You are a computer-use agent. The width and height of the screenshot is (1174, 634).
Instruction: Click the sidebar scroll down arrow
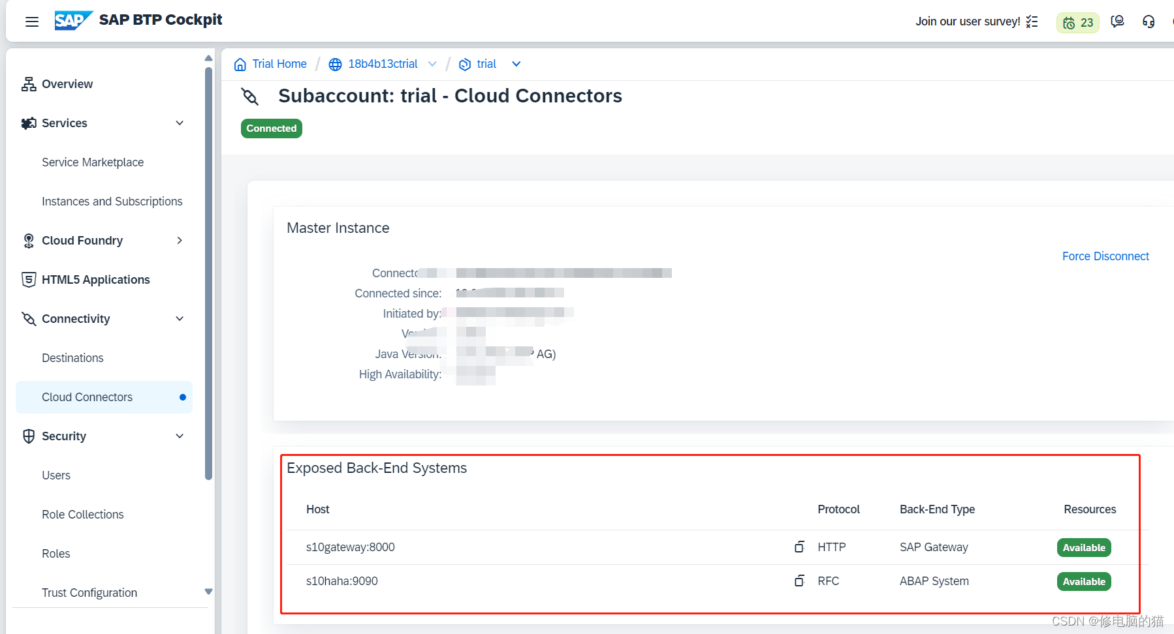click(x=209, y=592)
